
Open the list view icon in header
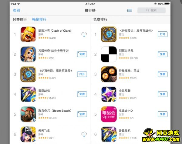tap(130, 10)
